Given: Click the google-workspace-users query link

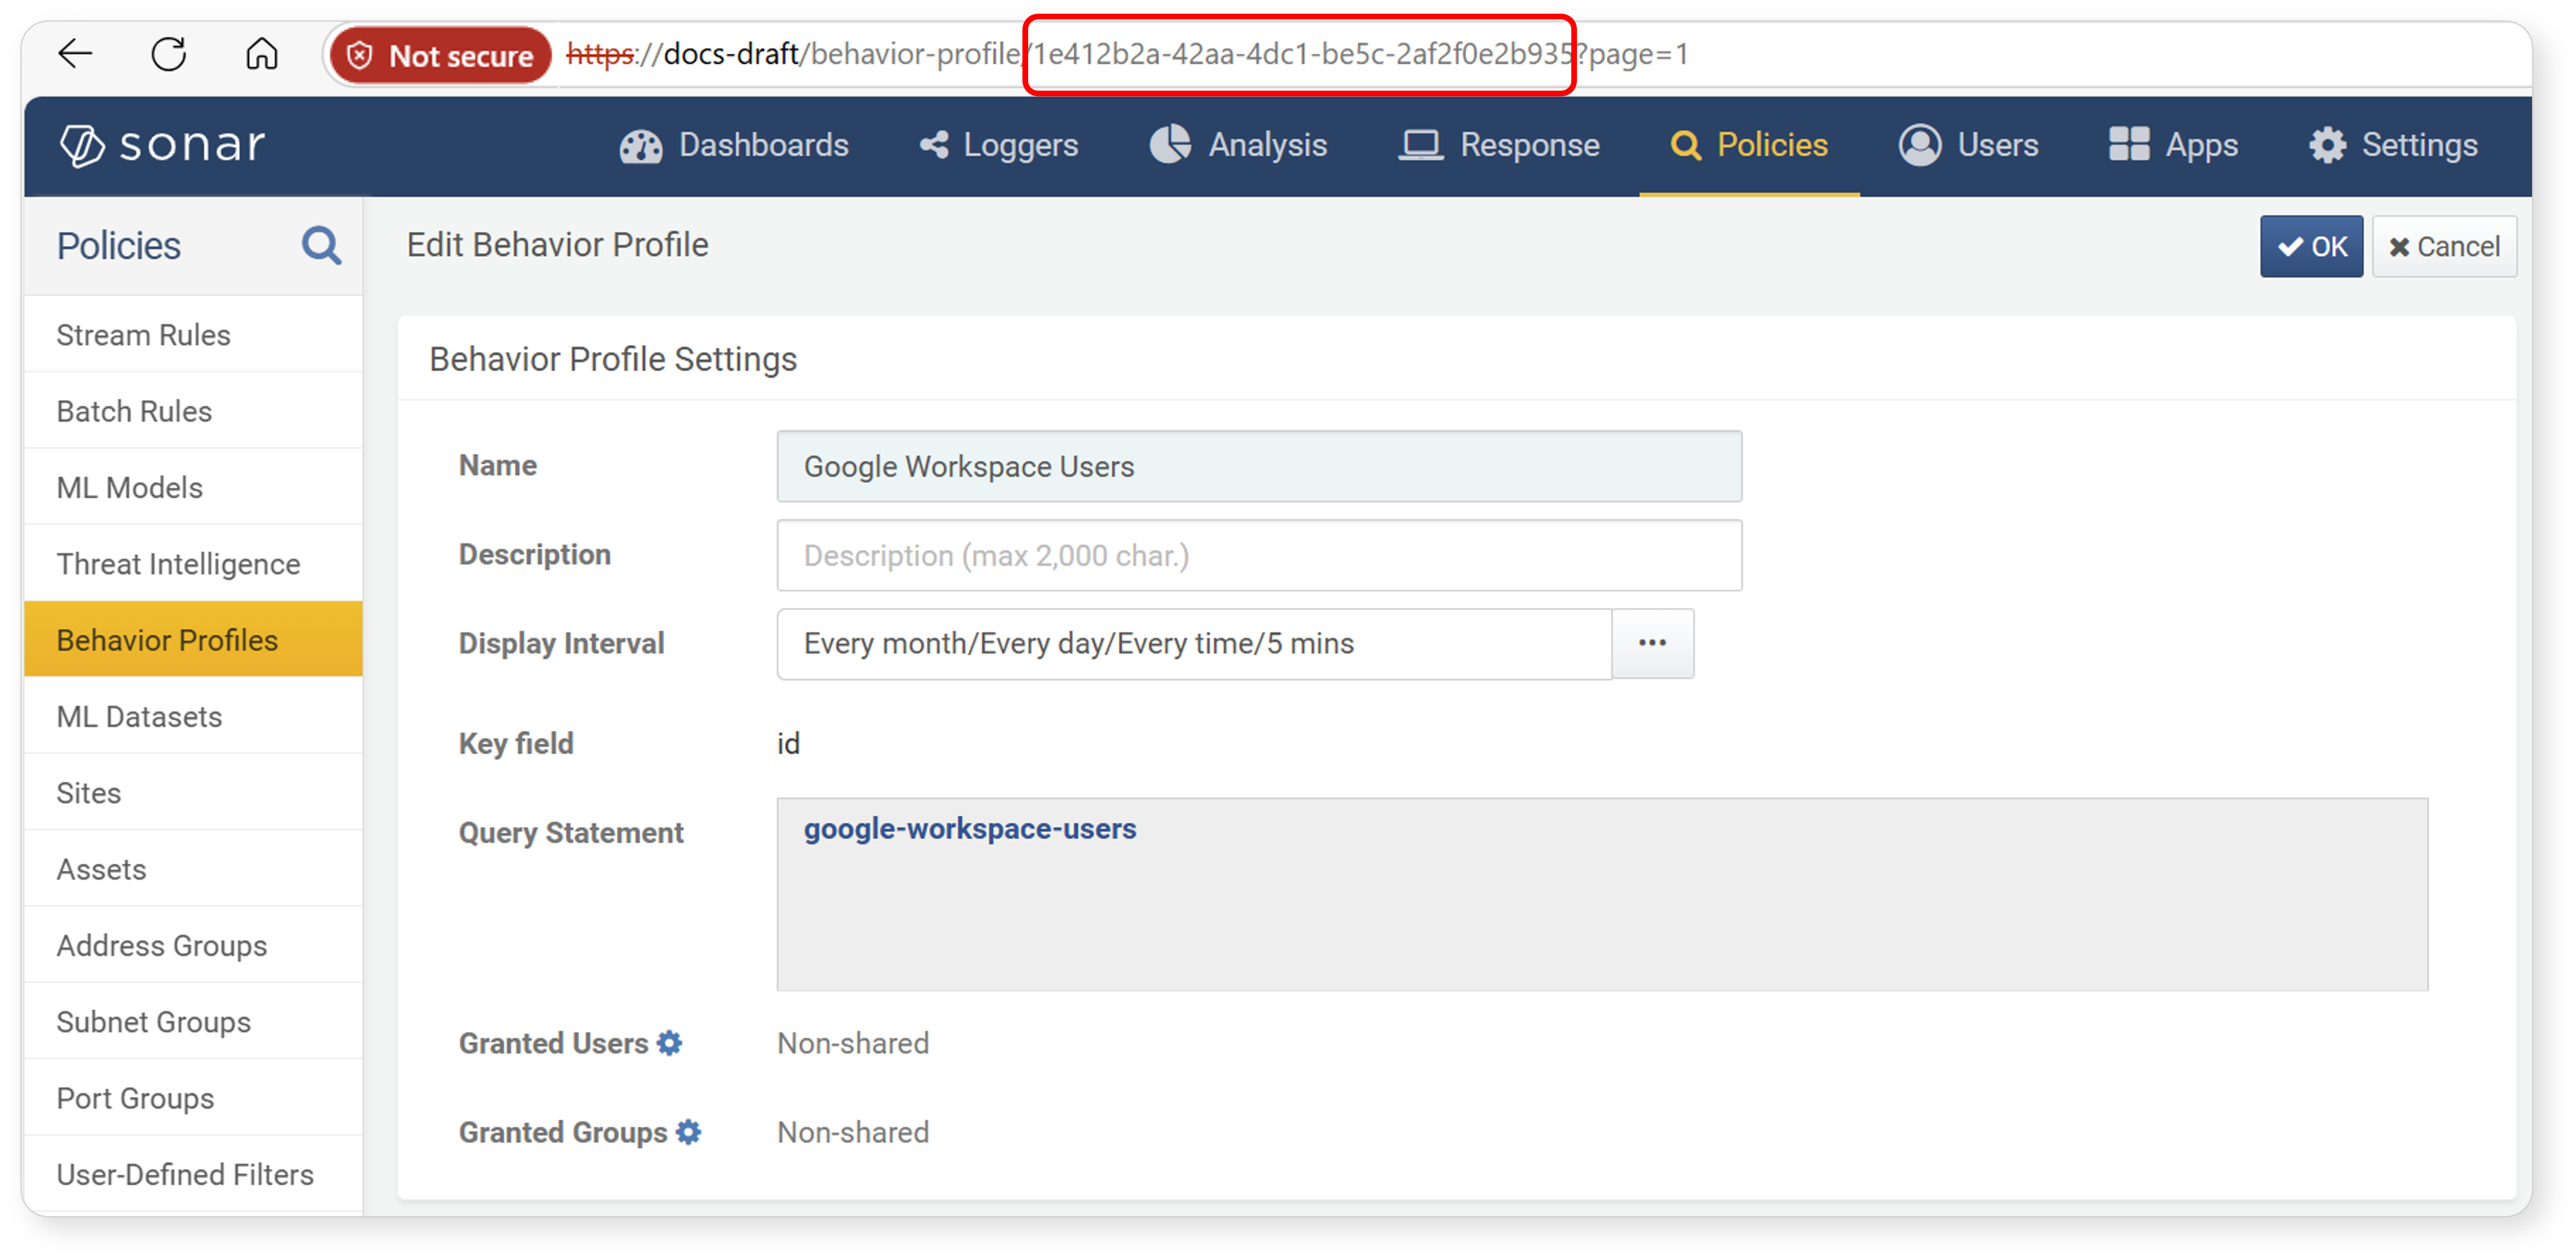Looking at the screenshot, I should [x=970, y=830].
